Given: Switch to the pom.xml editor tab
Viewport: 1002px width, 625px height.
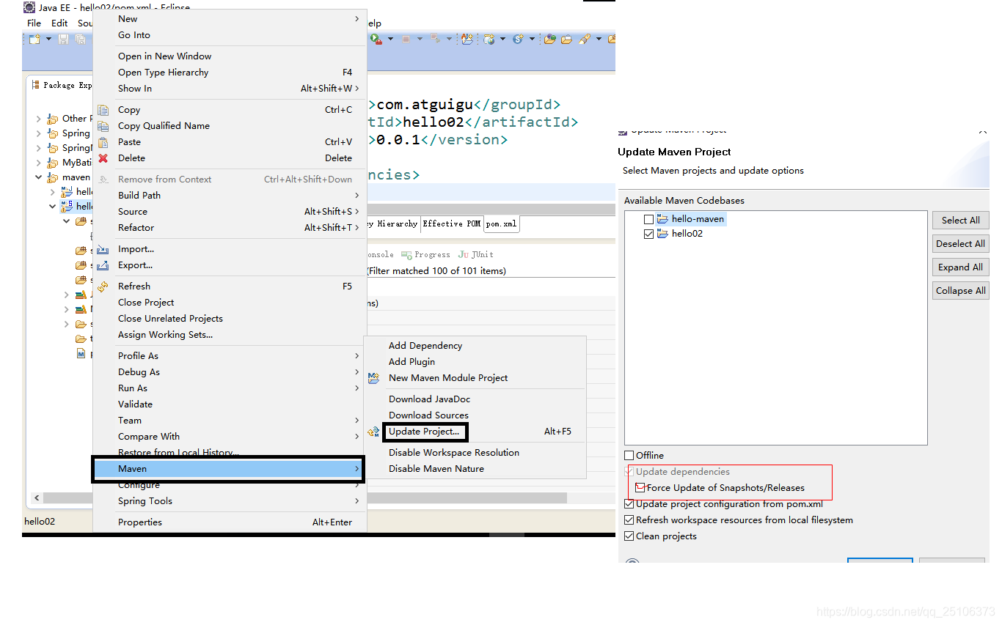Looking at the screenshot, I should pyautogui.click(x=501, y=224).
